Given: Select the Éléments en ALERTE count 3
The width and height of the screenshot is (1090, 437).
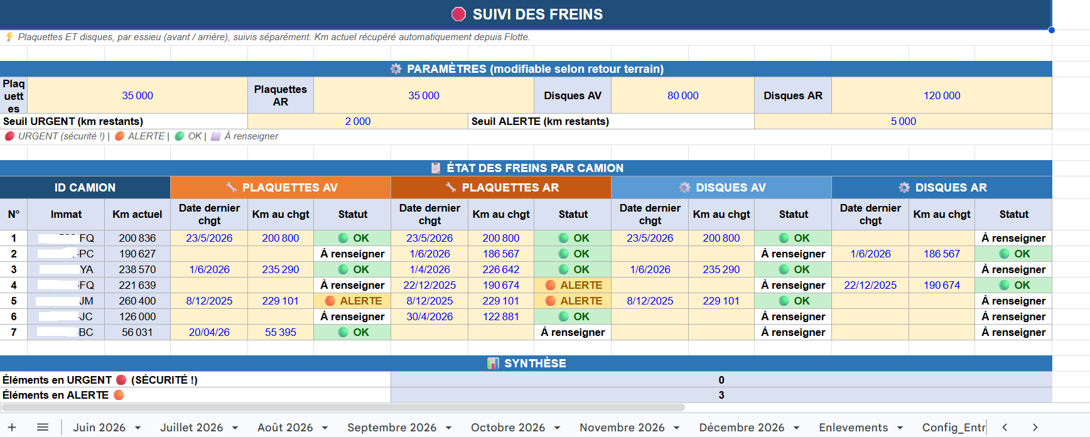Looking at the screenshot, I should pos(721,395).
